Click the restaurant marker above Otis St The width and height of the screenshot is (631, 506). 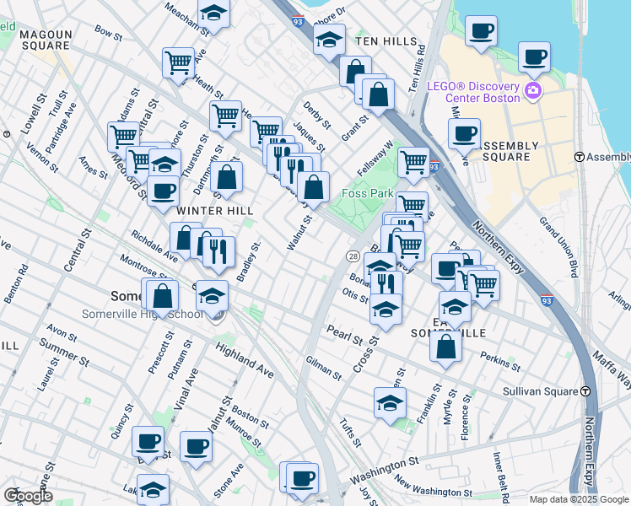click(386, 284)
